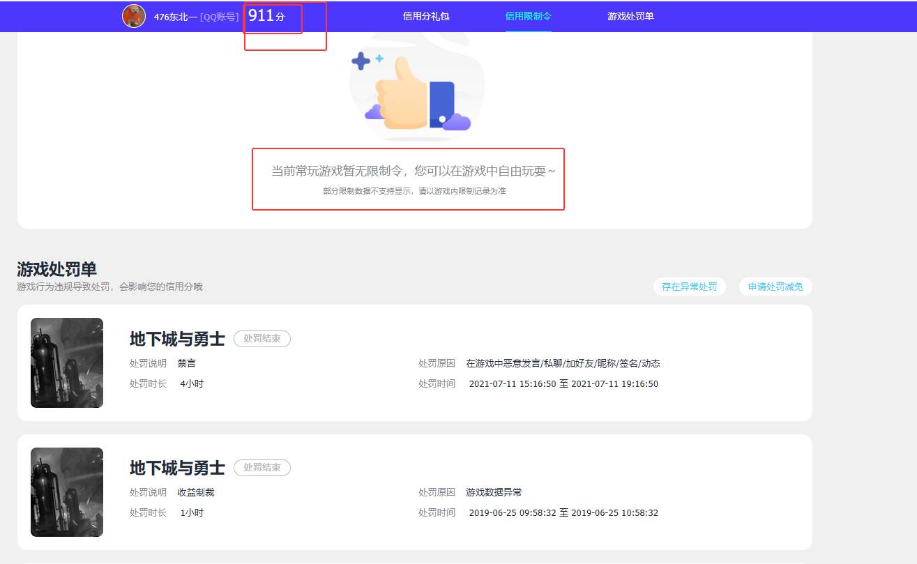The height and width of the screenshot is (564, 917).
Task: Click the first 地下城与勇士 game cover image
Action: click(x=66, y=363)
